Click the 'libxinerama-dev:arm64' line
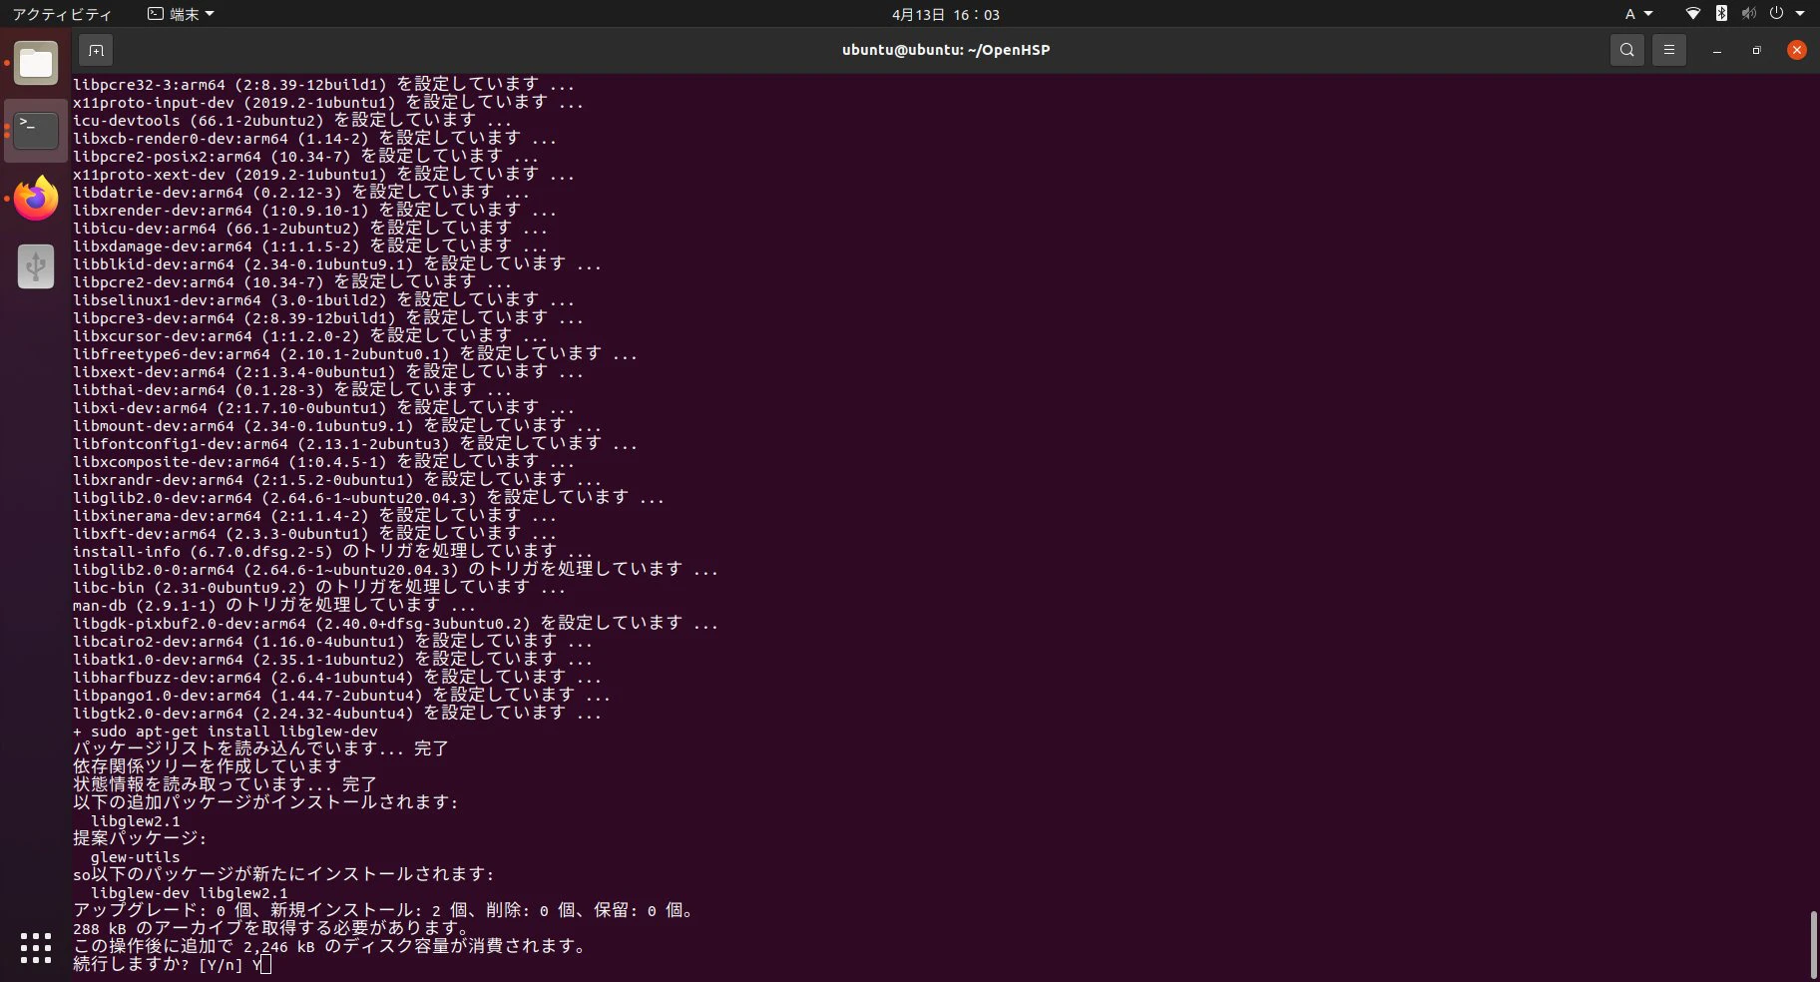 (x=314, y=516)
